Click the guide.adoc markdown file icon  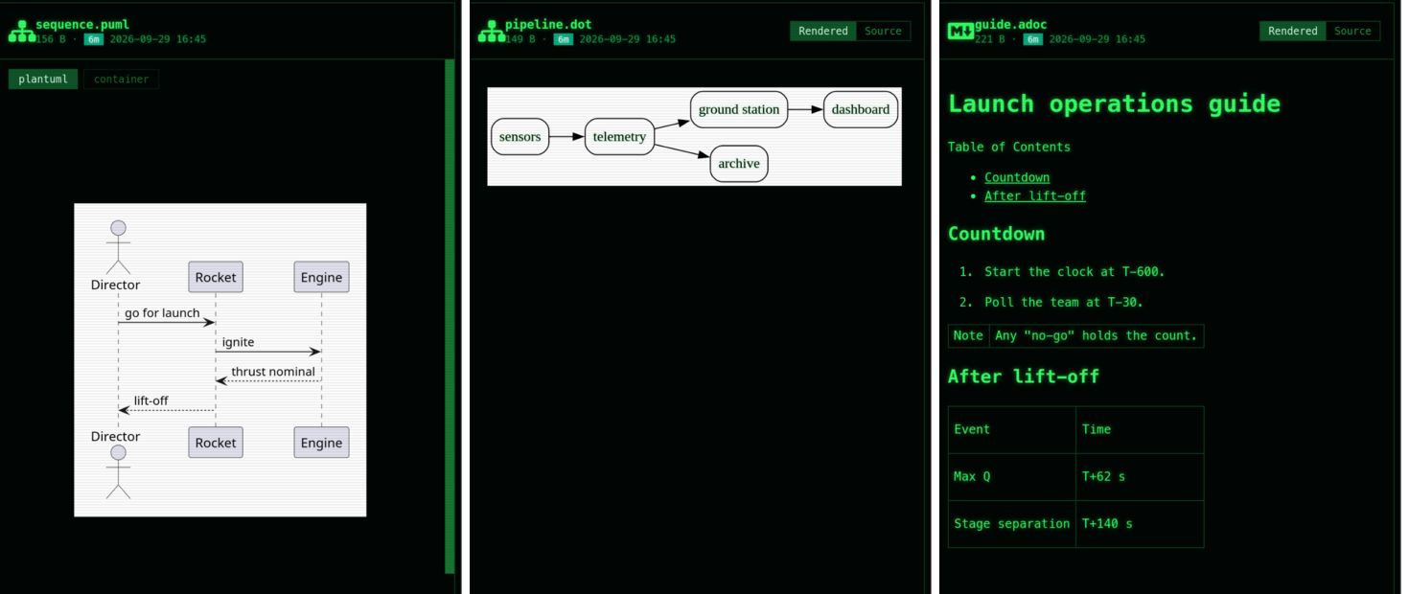(960, 31)
